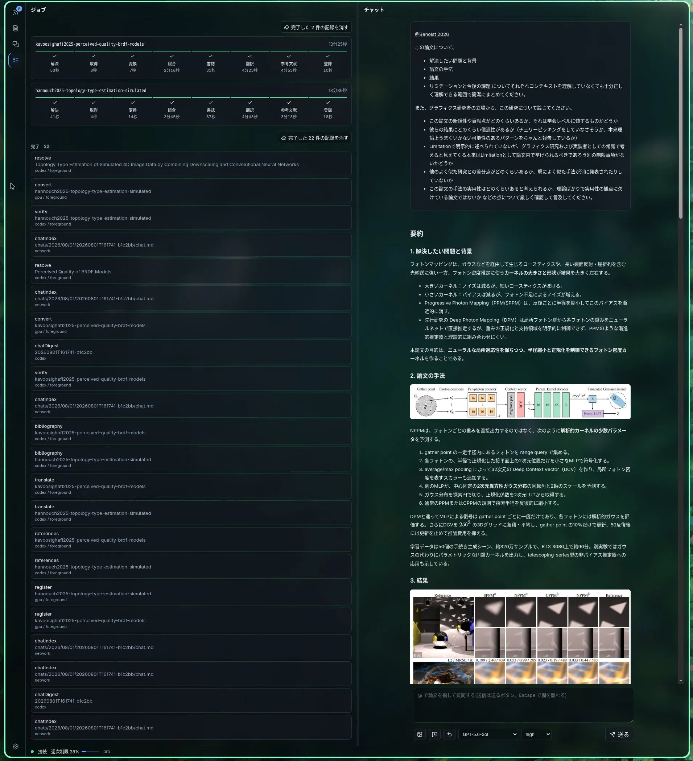The image size is (693, 761).
Task: Click the undo arrow icon below chat input
Action: (x=449, y=734)
